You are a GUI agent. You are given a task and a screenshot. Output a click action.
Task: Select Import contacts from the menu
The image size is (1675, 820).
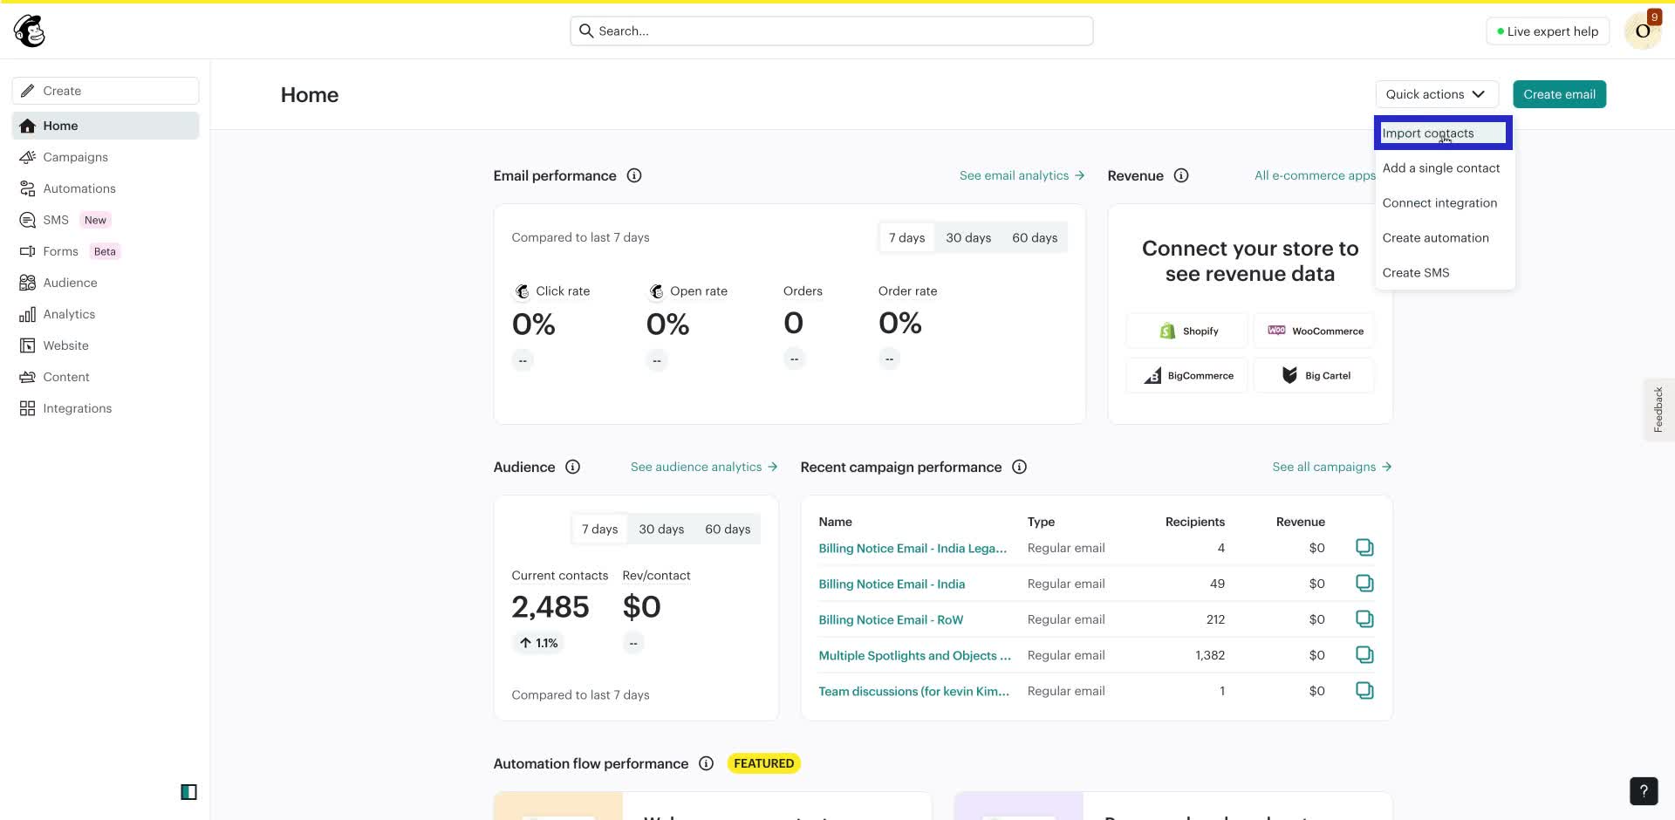click(1428, 133)
